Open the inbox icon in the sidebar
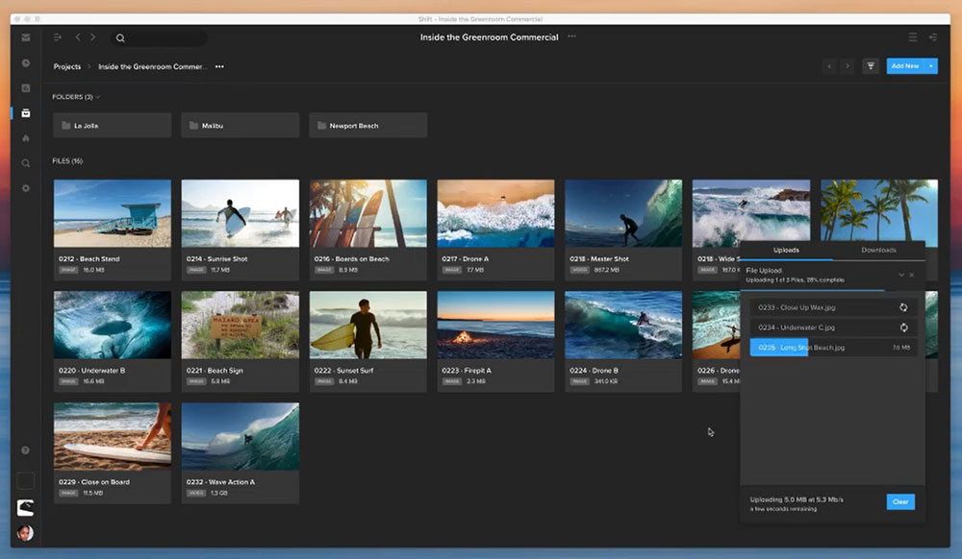This screenshot has width=962, height=559. (26, 37)
